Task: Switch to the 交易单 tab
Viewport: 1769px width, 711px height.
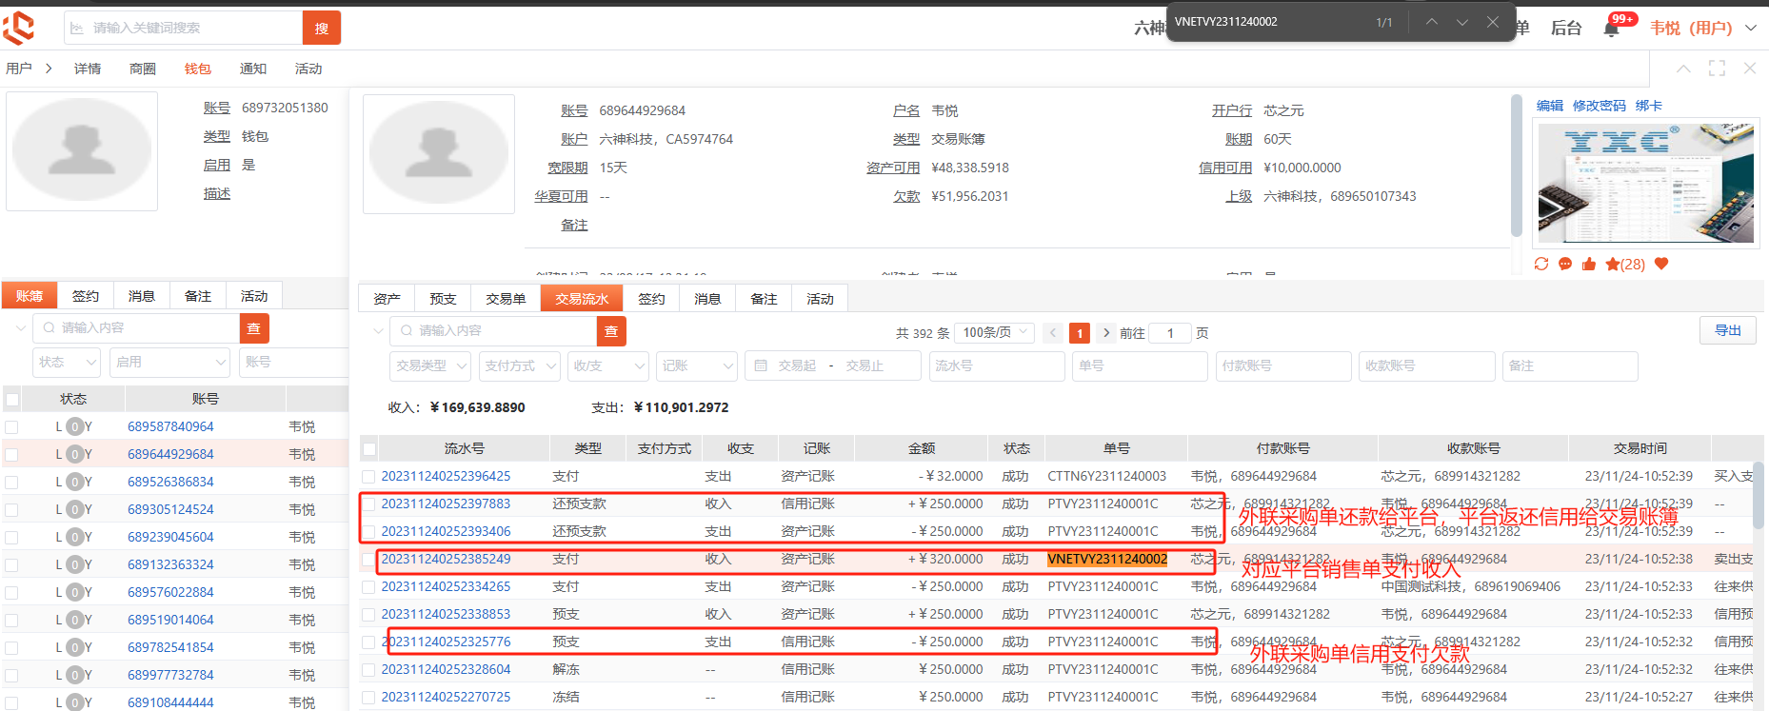Action: click(506, 299)
